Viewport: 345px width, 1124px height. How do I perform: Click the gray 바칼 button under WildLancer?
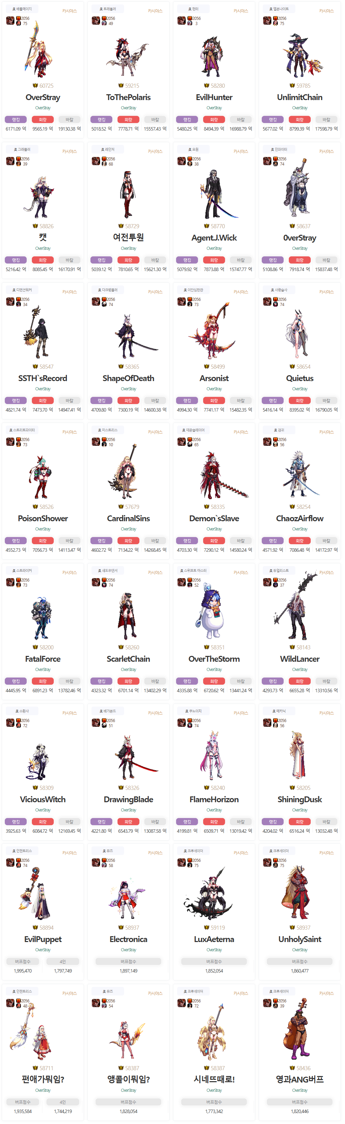(326, 681)
